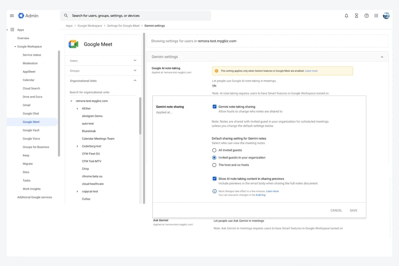This screenshot has width=399, height=266.
Task: Click the orange warning icon in banner
Action: pos(216,71)
